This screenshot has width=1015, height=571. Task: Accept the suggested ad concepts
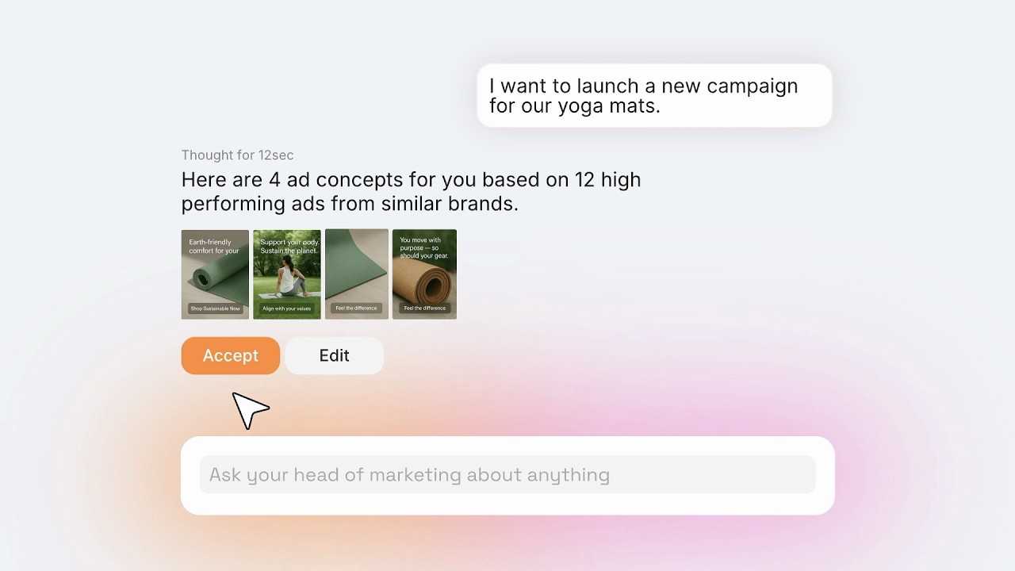pos(230,355)
